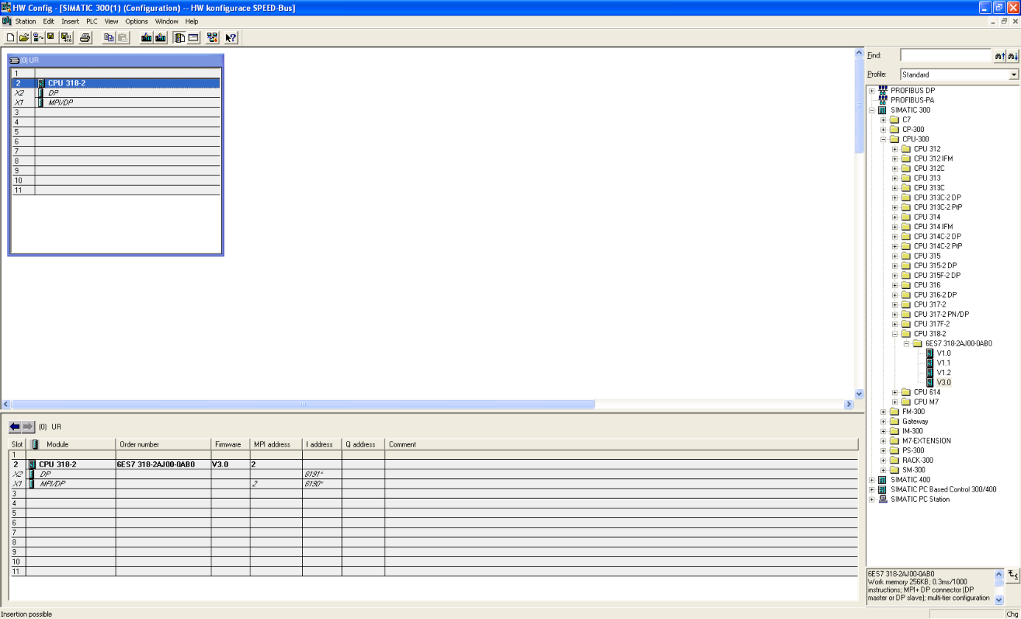
Task: Click the back arrow above the module table
Action: [x=15, y=427]
